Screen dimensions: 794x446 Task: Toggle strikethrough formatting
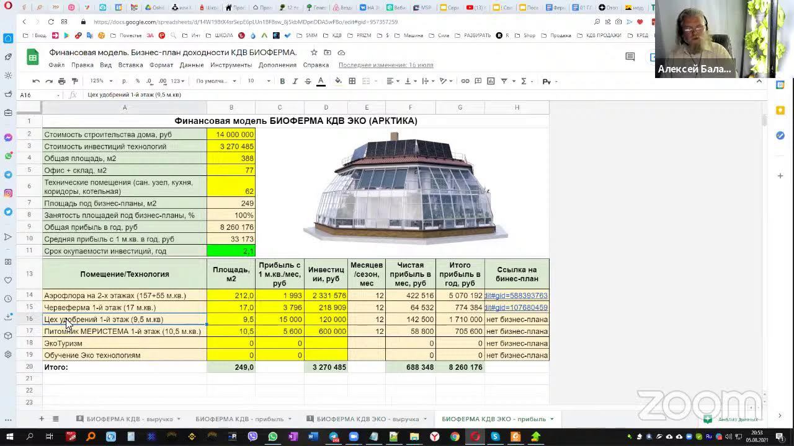click(308, 81)
